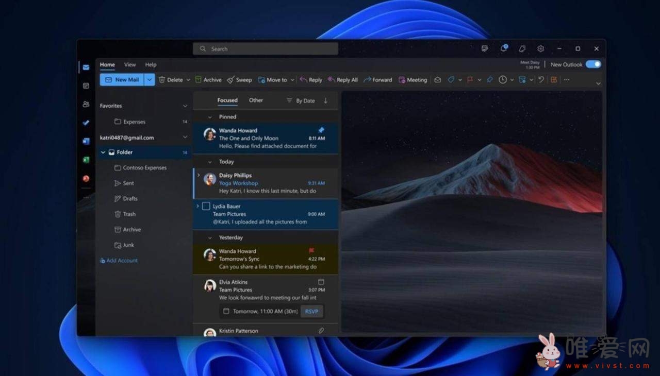660x376 pixels.
Task: Tick checkbox on Lydia Bauer email
Action: 206,206
